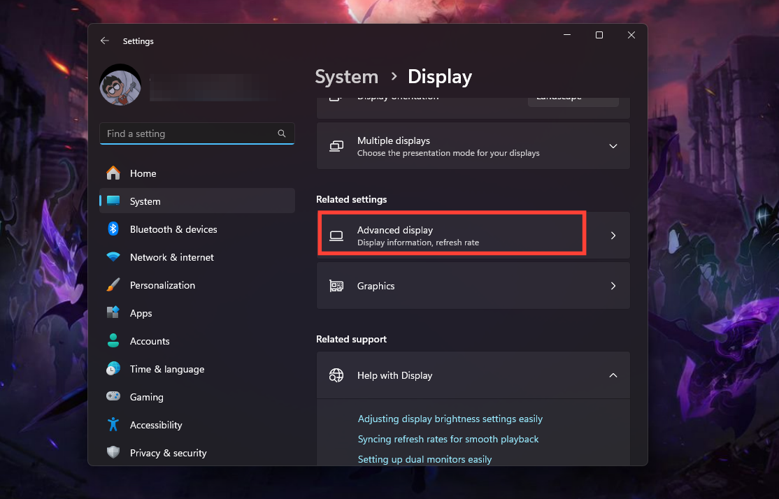This screenshot has width=779, height=499.
Task: Click the Multiple displays chevron arrow
Action: (x=613, y=146)
